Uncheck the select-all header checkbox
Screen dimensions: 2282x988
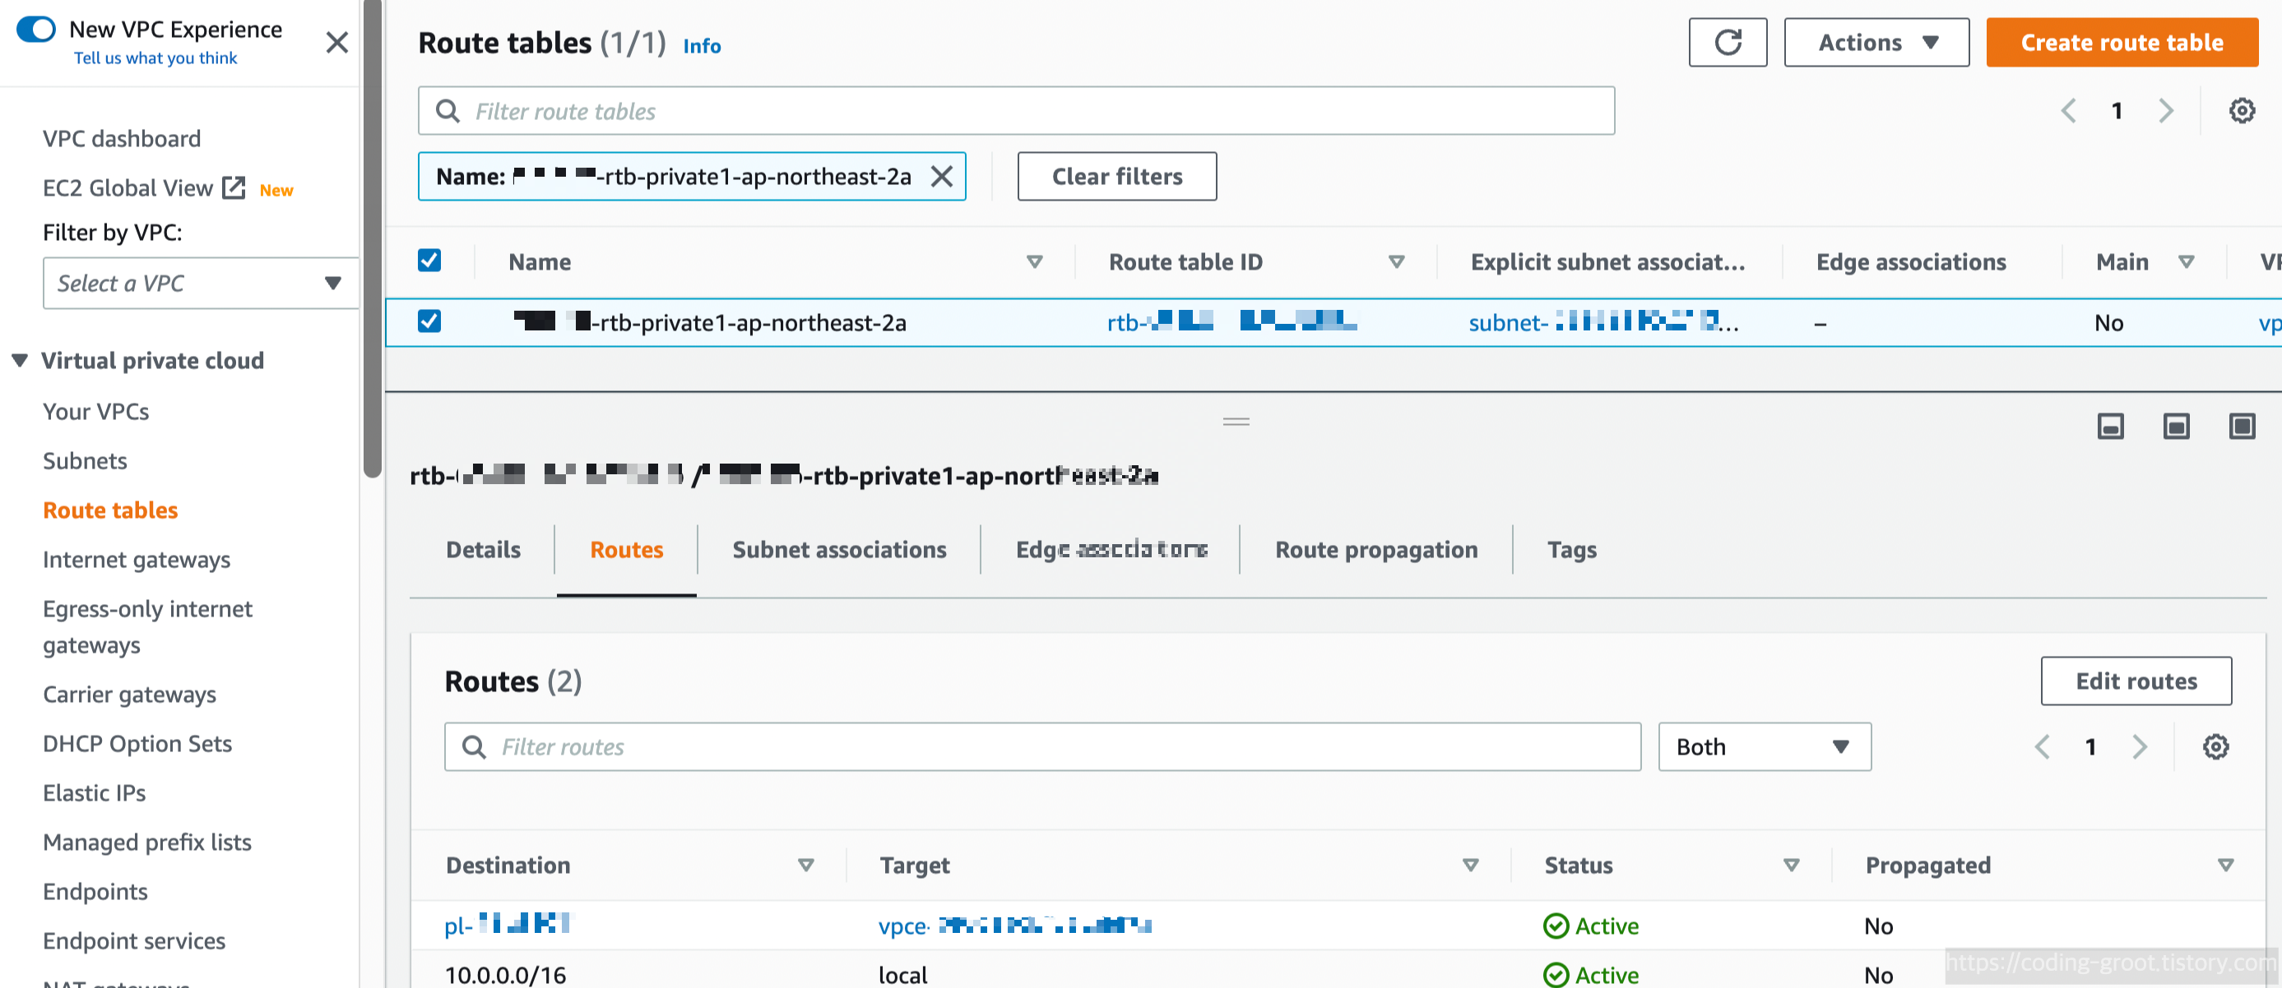(429, 261)
